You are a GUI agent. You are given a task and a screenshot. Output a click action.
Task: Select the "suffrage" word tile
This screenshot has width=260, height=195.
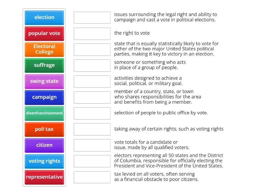pos(44,65)
